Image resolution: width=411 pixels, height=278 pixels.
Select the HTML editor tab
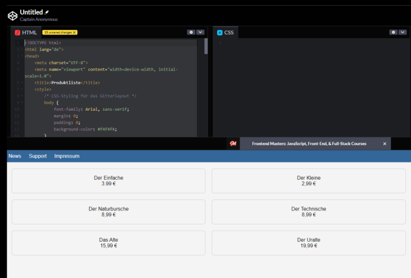pos(26,32)
